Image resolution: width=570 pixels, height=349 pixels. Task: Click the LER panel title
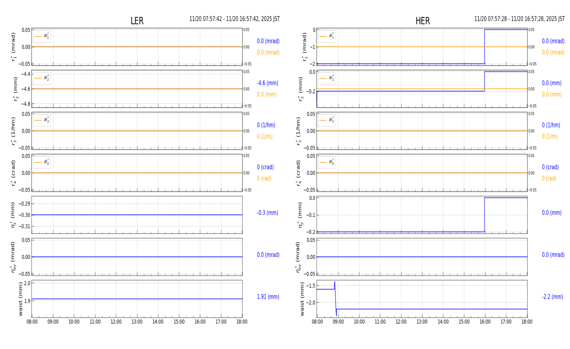[137, 21]
